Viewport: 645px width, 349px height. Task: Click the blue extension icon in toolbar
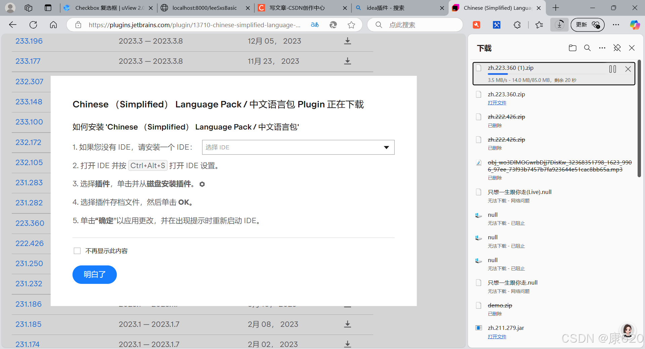[x=497, y=24]
